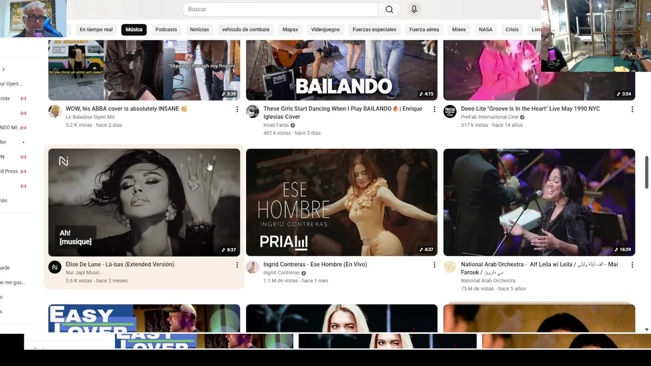Open Le Baladeur Open Mic channel avatar

pyautogui.click(x=55, y=111)
